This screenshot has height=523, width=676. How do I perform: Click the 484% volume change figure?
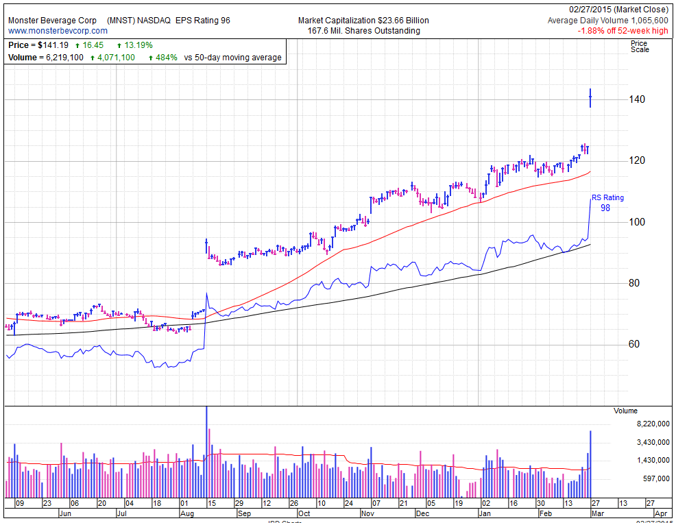click(167, 58)
